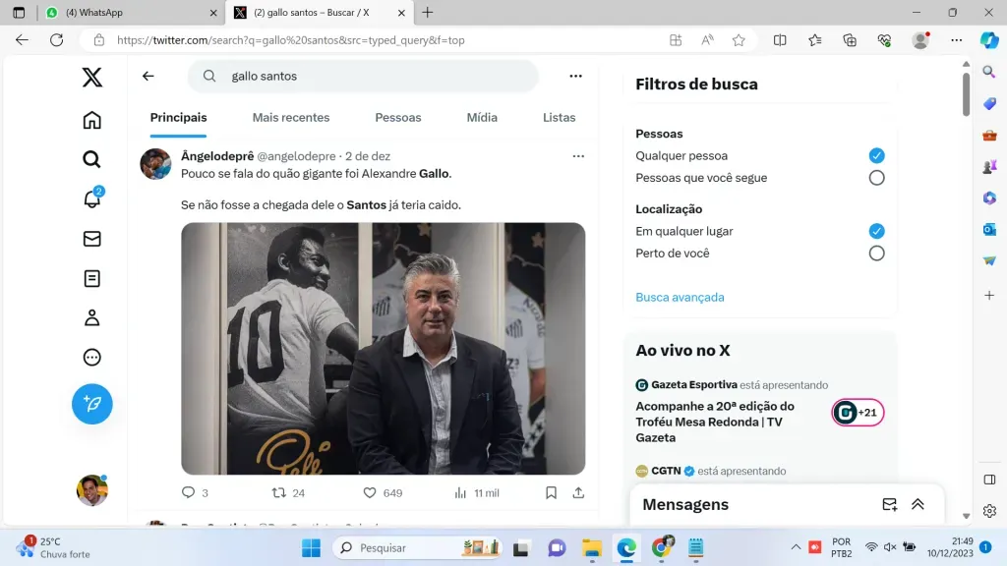Switch to 'Mais recentes' tab
The height and width of the screenshot is (566, 1007).
(x=291, y=118)
